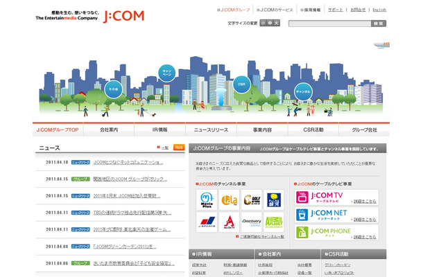Click the CSR bubble in the city illustration
423x277 pixels.
tap(241, 84)
